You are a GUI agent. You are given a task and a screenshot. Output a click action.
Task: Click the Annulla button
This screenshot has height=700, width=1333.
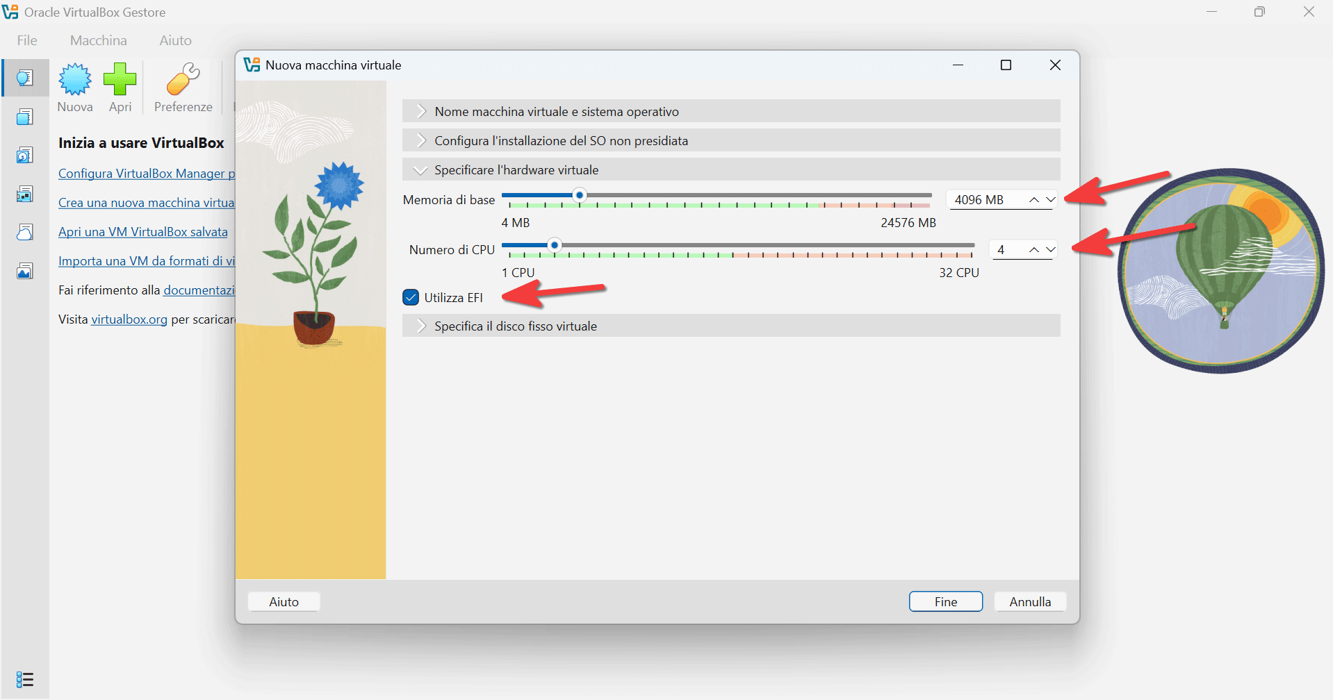click(x=1030, y=601)
